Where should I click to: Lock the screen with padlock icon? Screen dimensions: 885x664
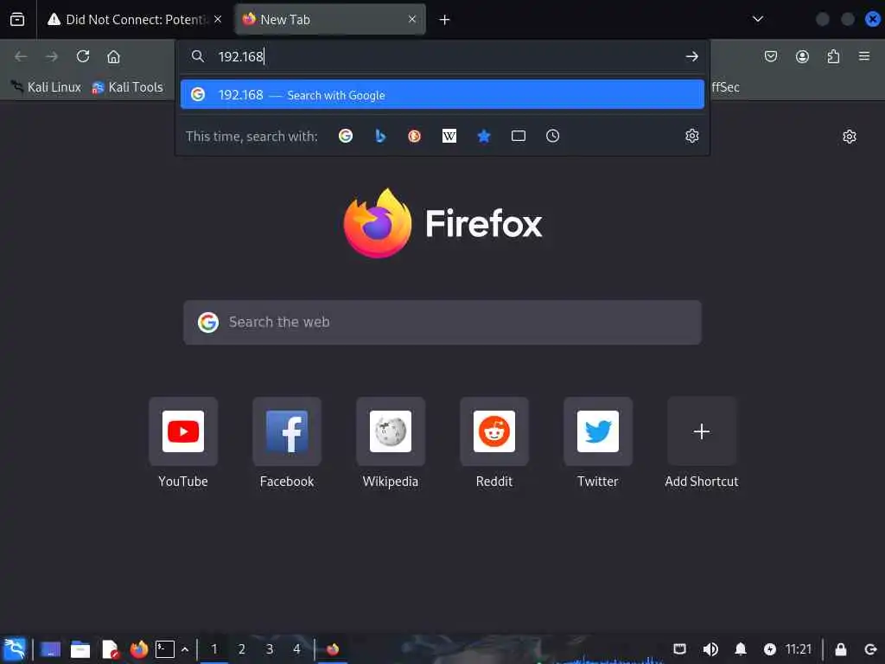tap(840, 649)
